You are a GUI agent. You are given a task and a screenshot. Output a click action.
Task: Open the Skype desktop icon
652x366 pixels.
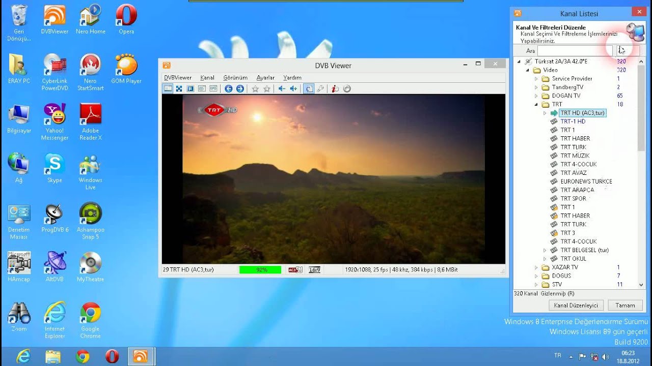(x=55, y=168)
